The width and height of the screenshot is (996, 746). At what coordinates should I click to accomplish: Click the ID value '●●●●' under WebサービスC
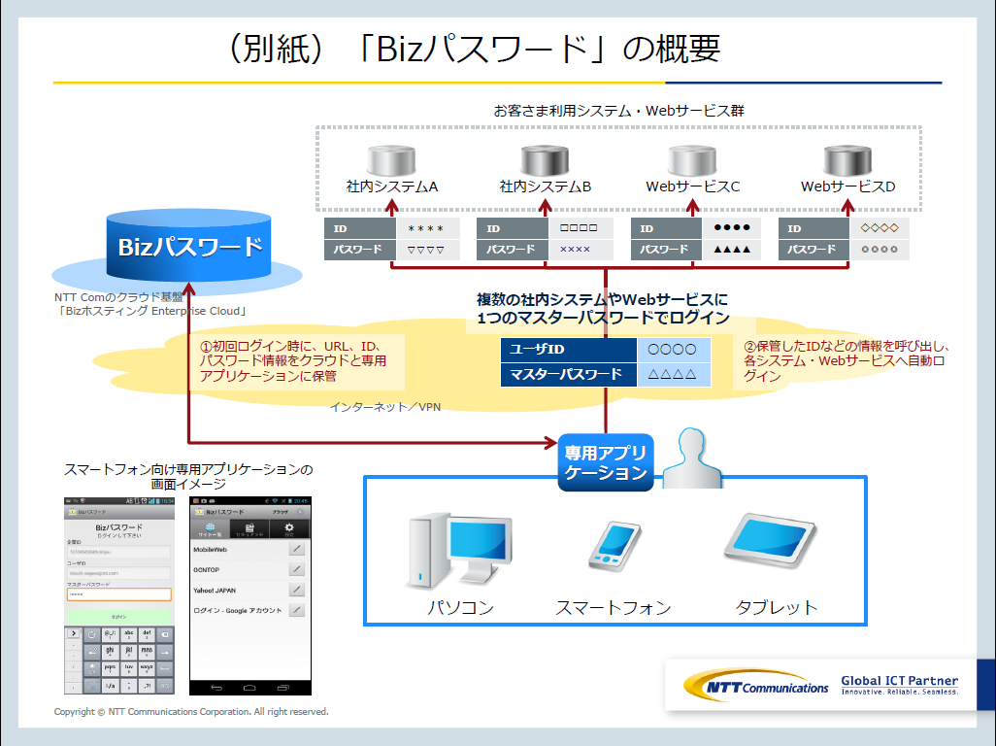coord(732,228)
